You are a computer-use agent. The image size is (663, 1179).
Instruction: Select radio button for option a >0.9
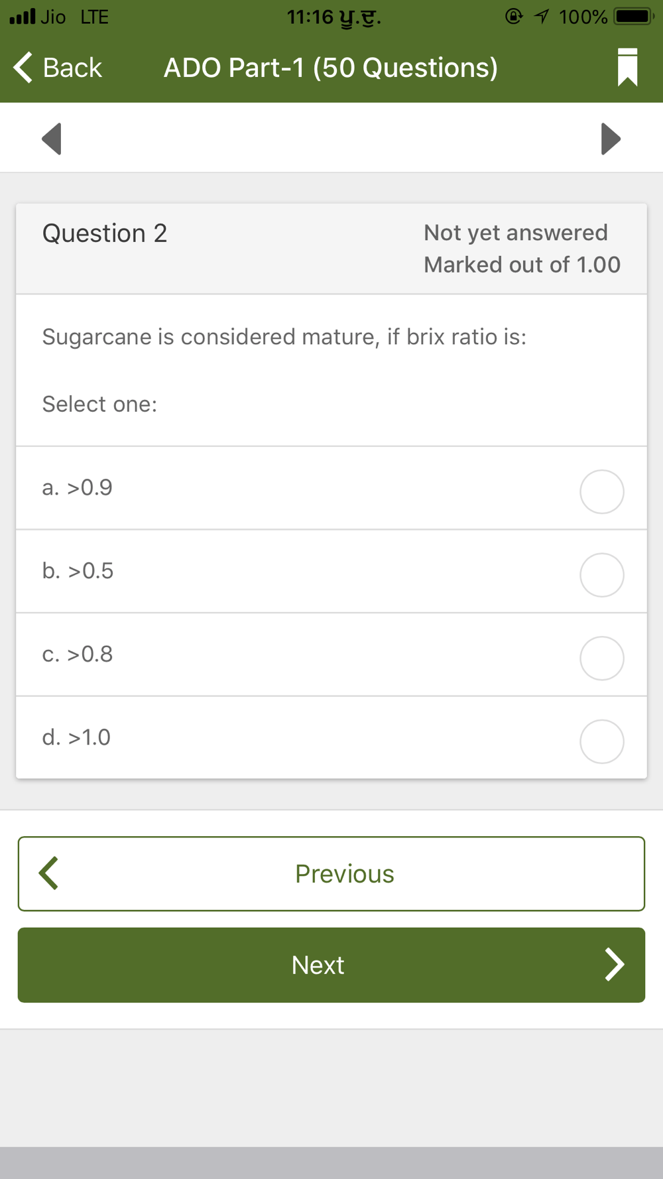602,491
